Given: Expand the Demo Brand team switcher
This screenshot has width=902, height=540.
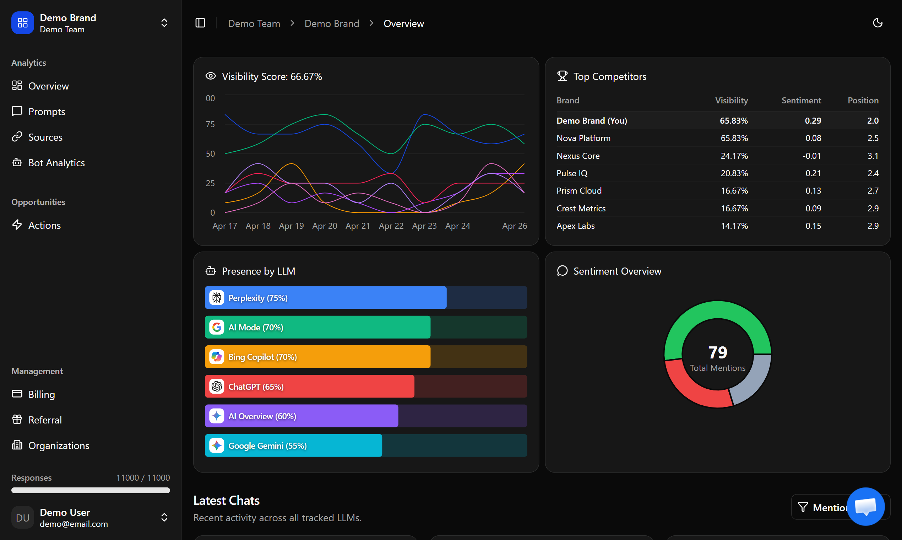Looking at the screenshot, I should (164, 23).
